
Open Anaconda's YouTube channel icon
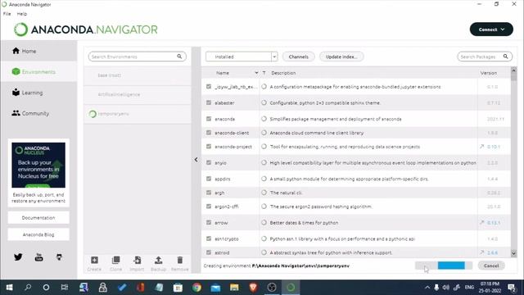click(x=38, y=256)
